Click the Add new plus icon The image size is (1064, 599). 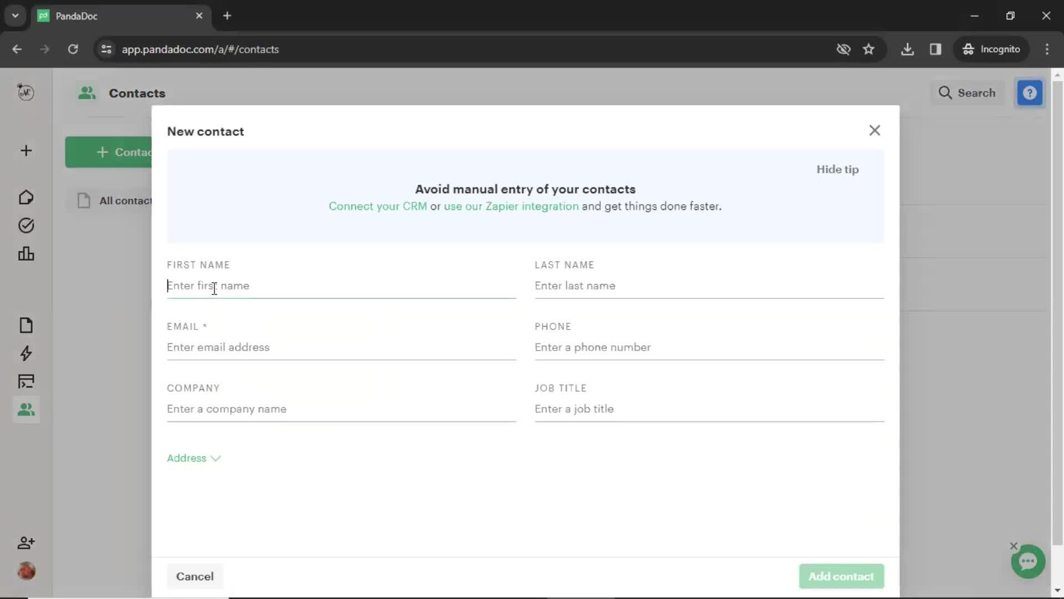tap(25, 151)
